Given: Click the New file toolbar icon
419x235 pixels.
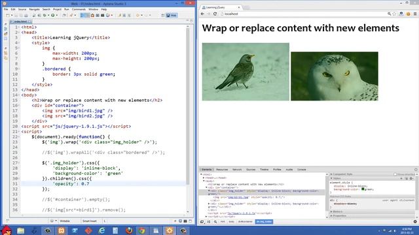Looking at the screenshot, I should click(x=8, y=16).
